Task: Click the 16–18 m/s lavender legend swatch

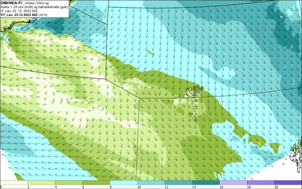Action: (x=233, y=183)
